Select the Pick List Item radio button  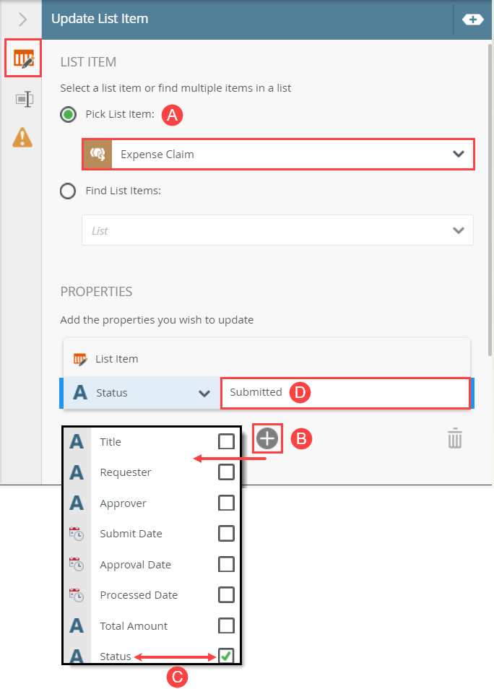[69, 115]
